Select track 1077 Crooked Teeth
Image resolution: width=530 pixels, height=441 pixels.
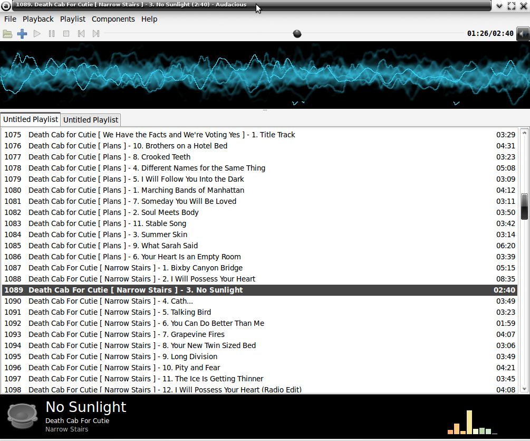pos(259,157)
